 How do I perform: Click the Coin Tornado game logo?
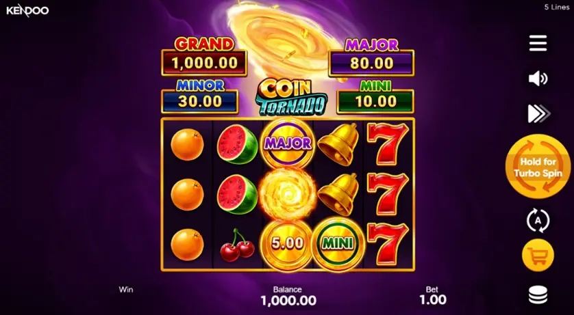[x=291, y=97]
